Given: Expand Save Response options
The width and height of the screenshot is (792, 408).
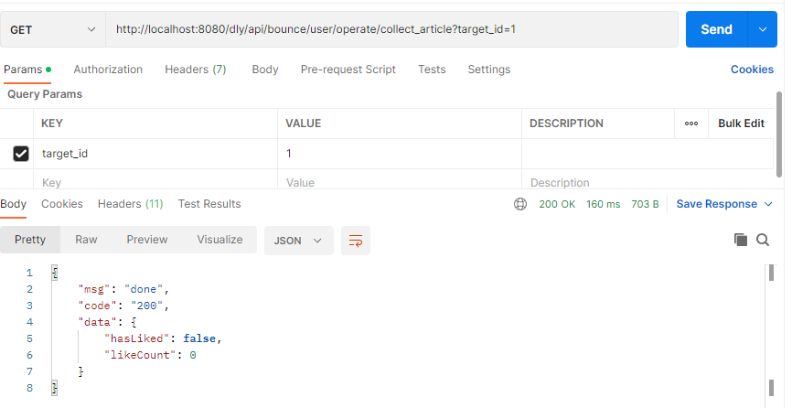Looking at the screenshot, I should [768, 204].
